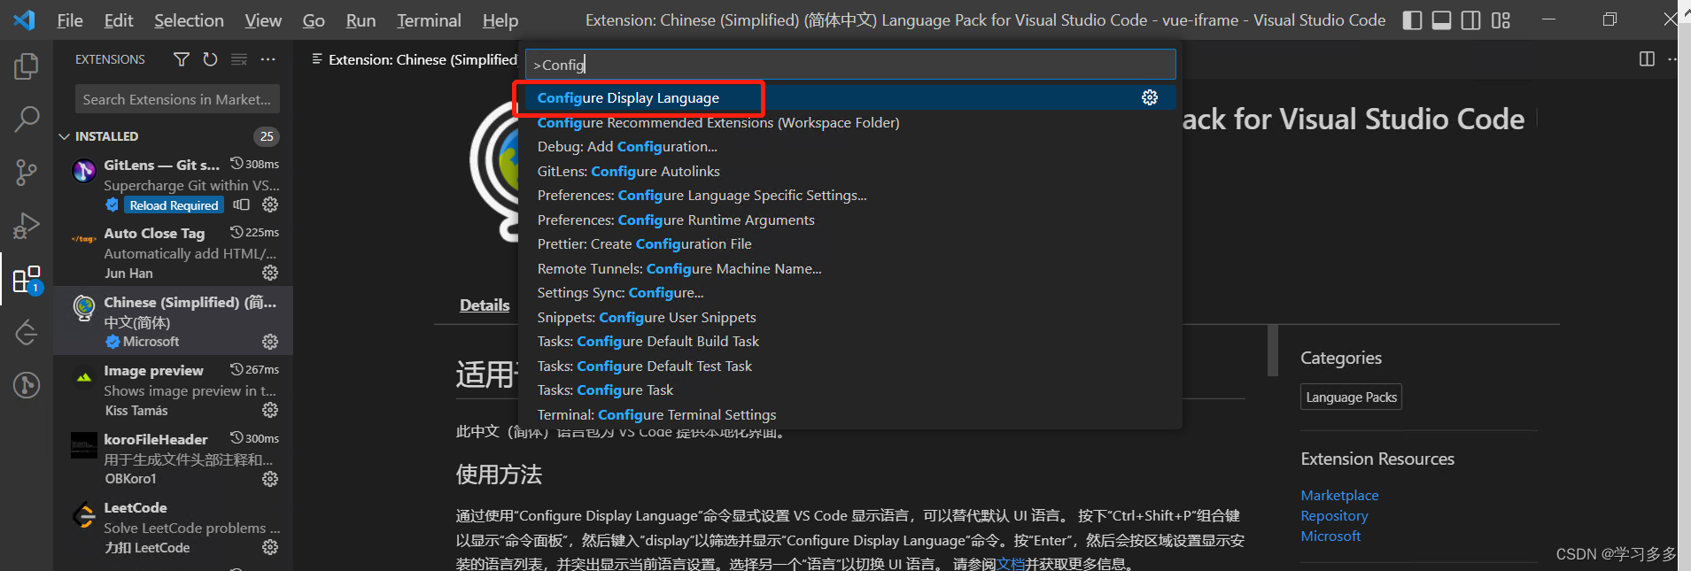Refresh the extensions list

click(210, 59)
